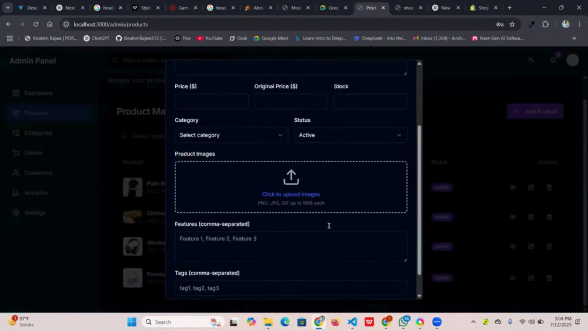Open WhatsApp from the taskbar
The image size is (588, 331).
pyautogui.click(x=403, y=322)
